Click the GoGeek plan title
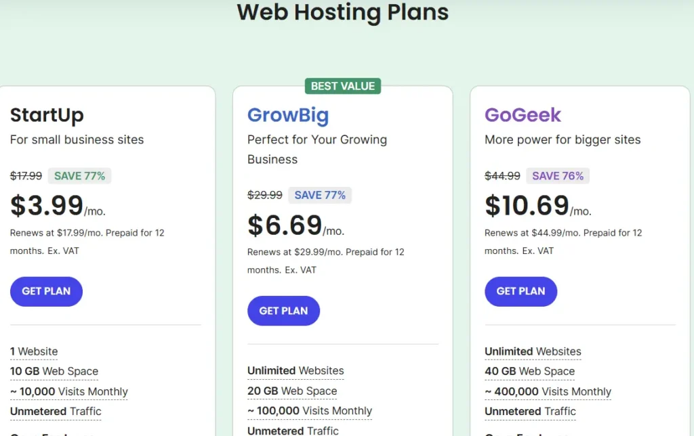The height and width of the screenshot is (436, 694). click(523, 115)
